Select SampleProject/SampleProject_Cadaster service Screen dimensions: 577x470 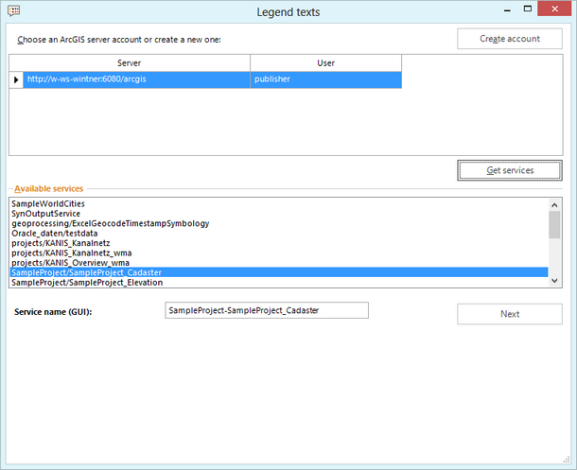click(x=93, y=272)
